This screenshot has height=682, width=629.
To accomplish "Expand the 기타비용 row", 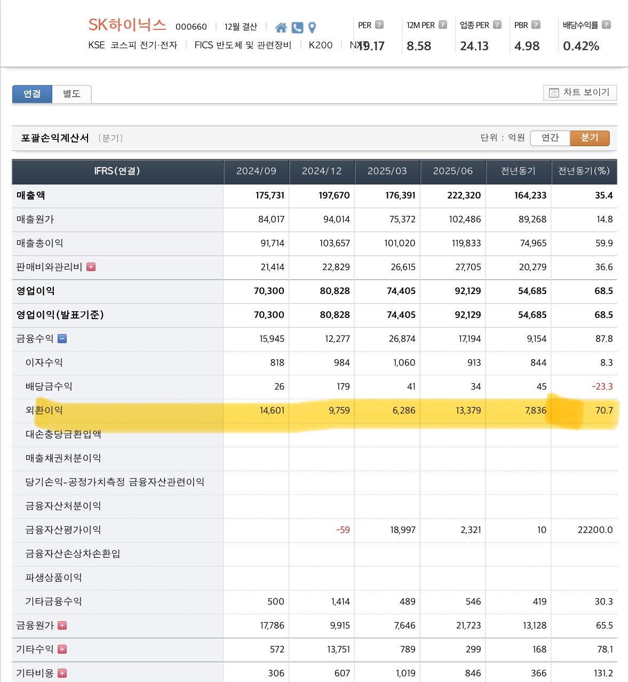I will point(62,673).
